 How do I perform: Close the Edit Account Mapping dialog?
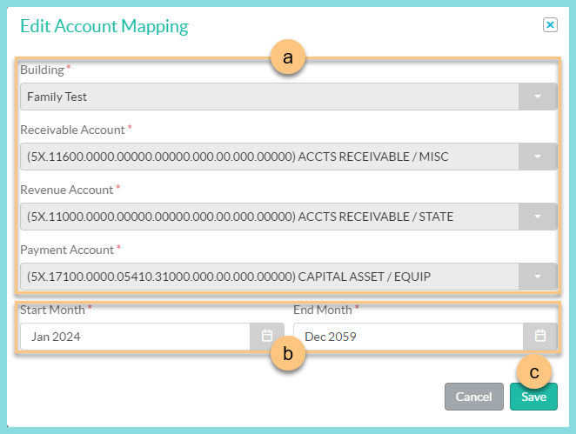(x=550, y=25)
